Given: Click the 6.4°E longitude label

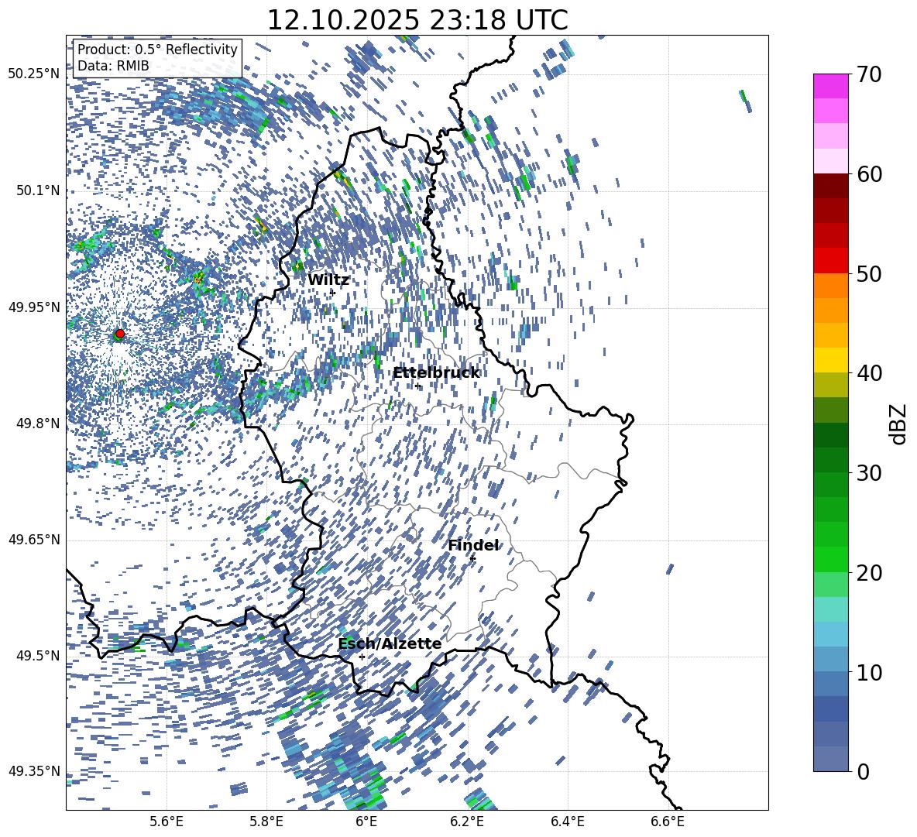Looking at the screenshot, I should (567, 822).
